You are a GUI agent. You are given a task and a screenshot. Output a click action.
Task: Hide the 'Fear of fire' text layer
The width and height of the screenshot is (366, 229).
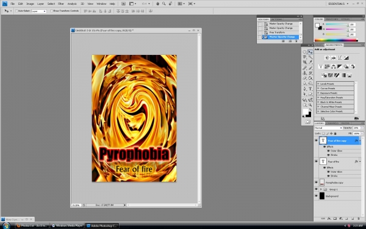click(x=316, y=161)
